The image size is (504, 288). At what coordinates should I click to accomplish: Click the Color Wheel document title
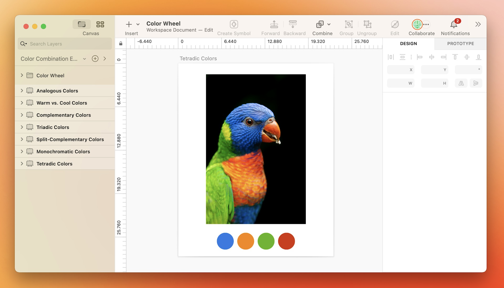(x=163, y=23)
